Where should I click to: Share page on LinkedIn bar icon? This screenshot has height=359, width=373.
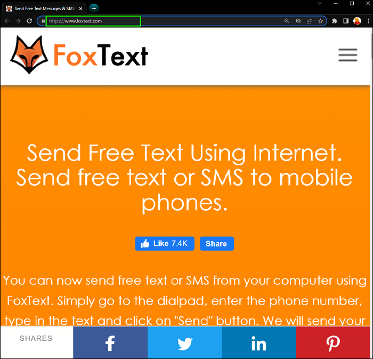pos(259,342)
